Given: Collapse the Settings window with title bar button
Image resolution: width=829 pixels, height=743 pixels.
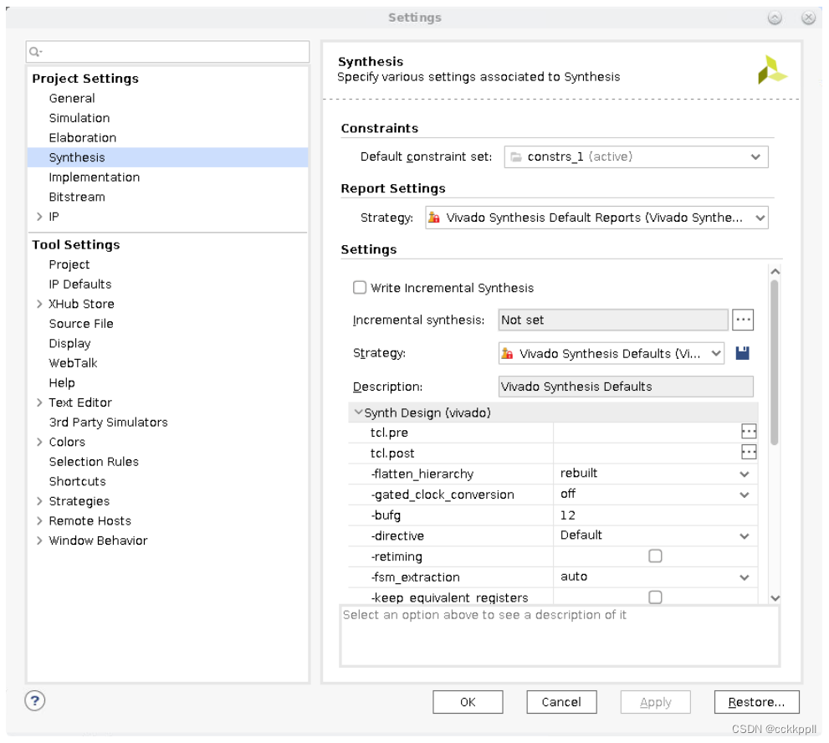Looking at the screenshot, I should pos(775,18).
